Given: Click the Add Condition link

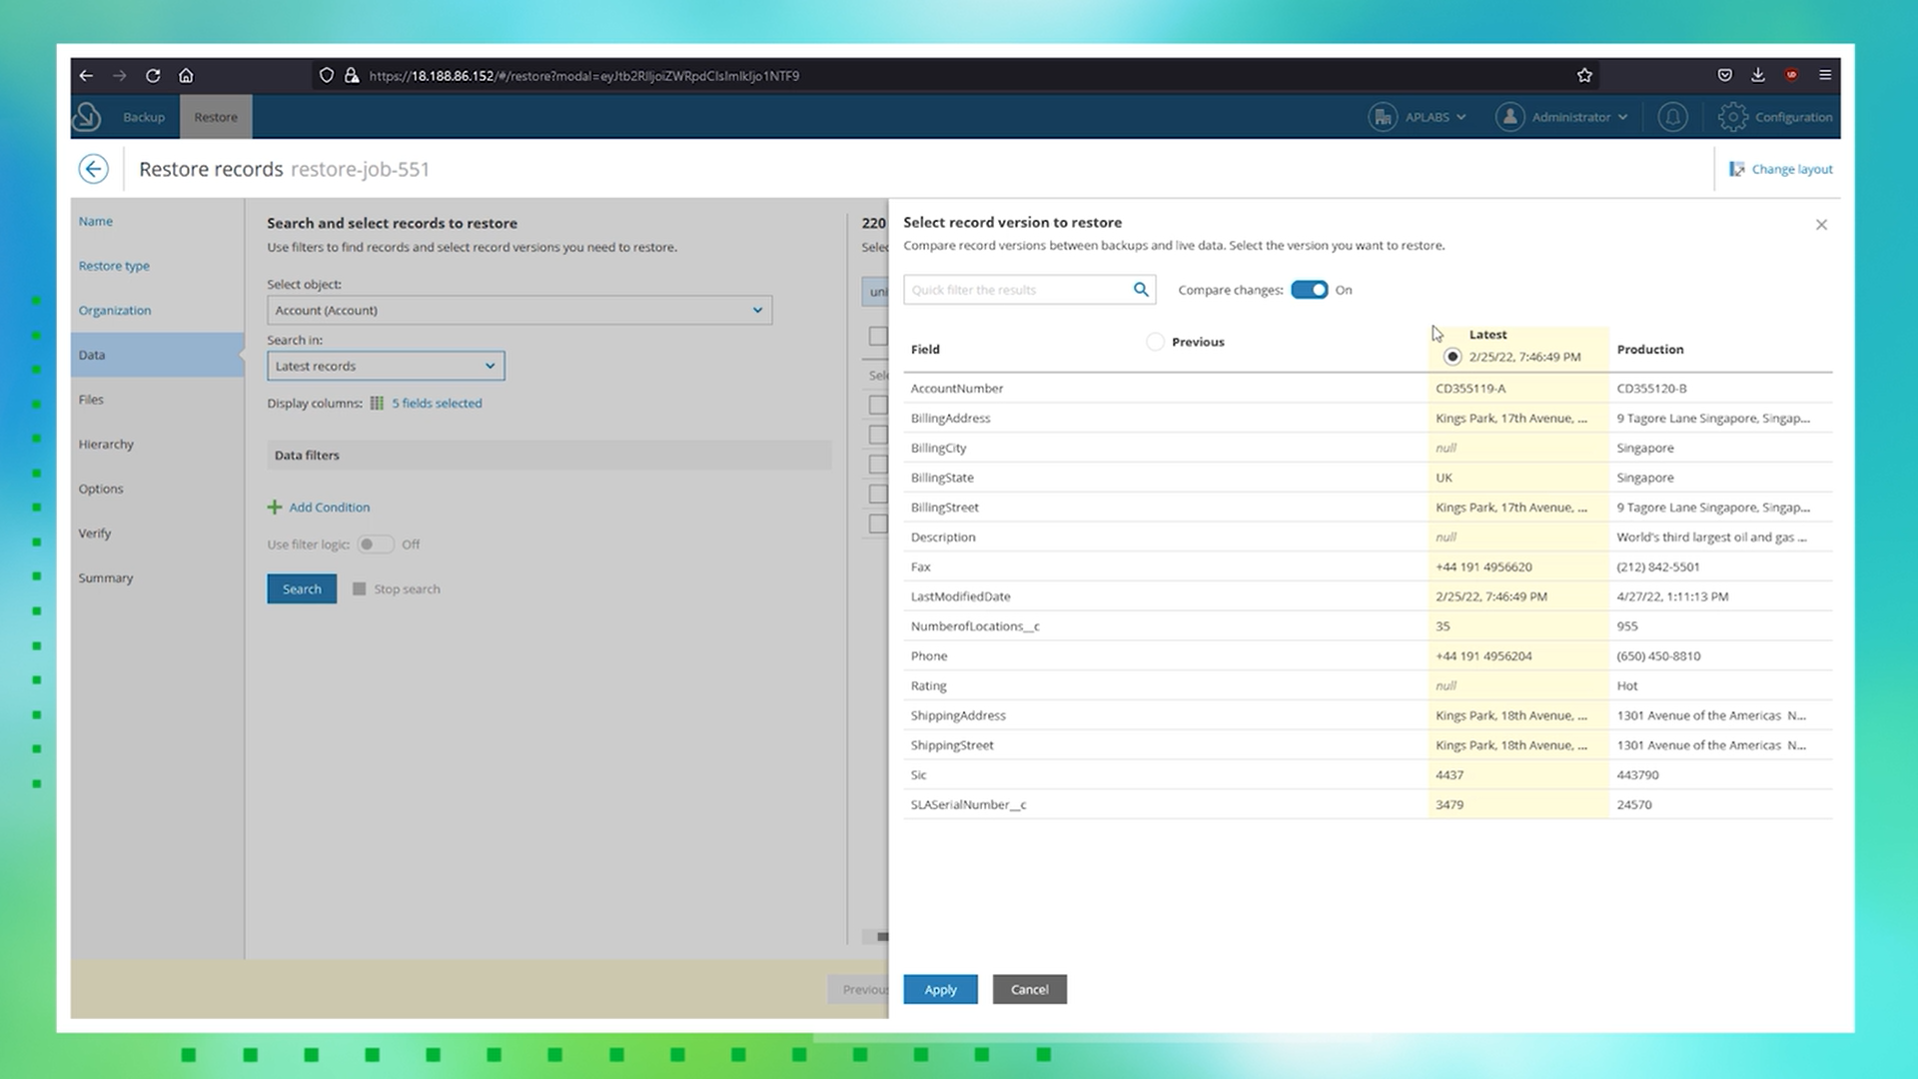Looking at the screenshot, I should tap(330, 508).
